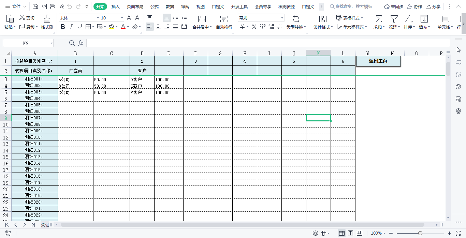The height and width of the screenshot is (238, 466).
Task: Click the Merge and Center (合并居中) icon
Action: coord(202,19)
